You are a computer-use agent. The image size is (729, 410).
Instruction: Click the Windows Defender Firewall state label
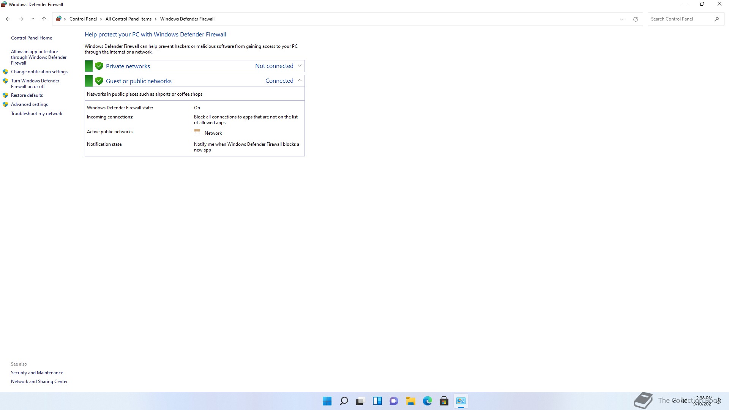tap(120, 108)
